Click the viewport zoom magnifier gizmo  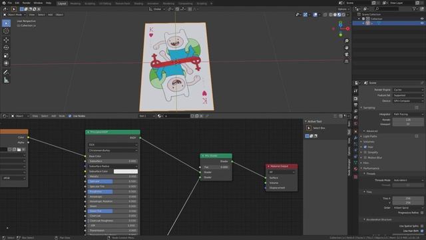coord(346,41)
